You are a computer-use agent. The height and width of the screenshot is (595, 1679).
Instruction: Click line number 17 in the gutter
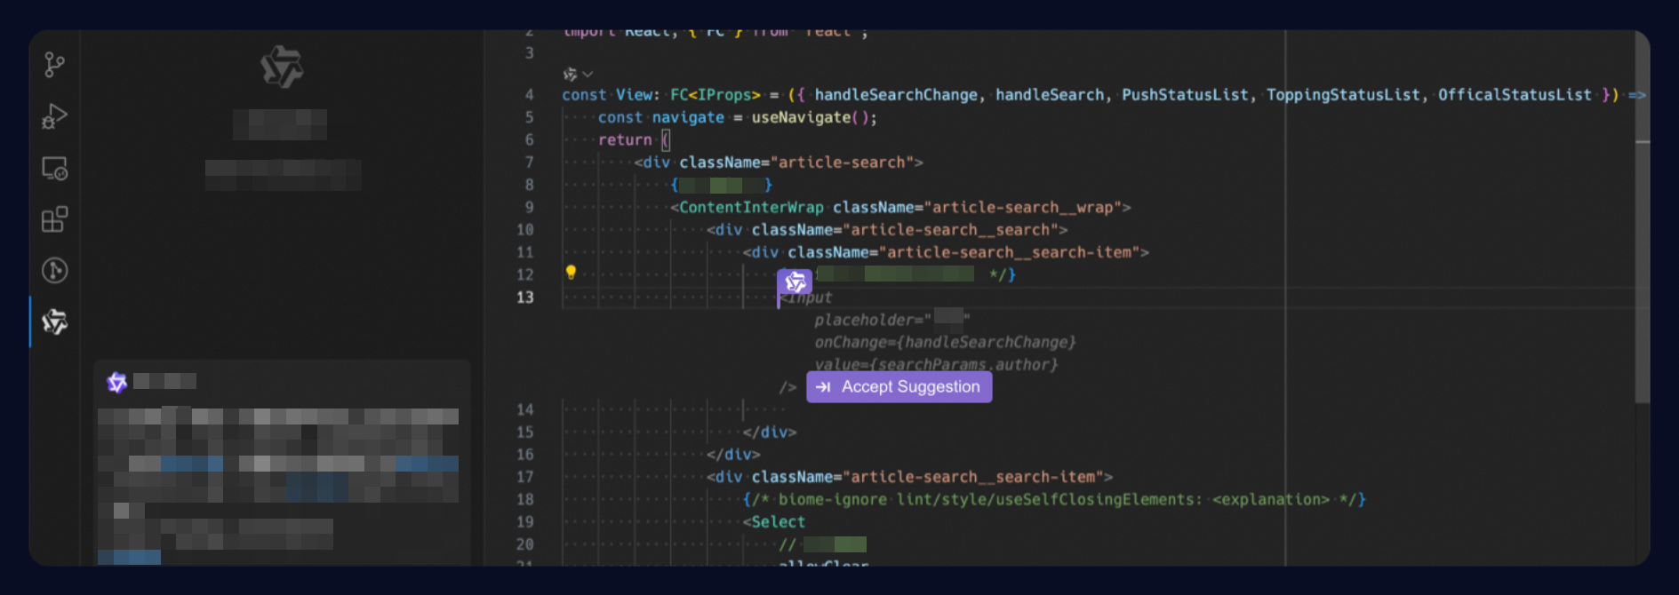click(525, 477)
